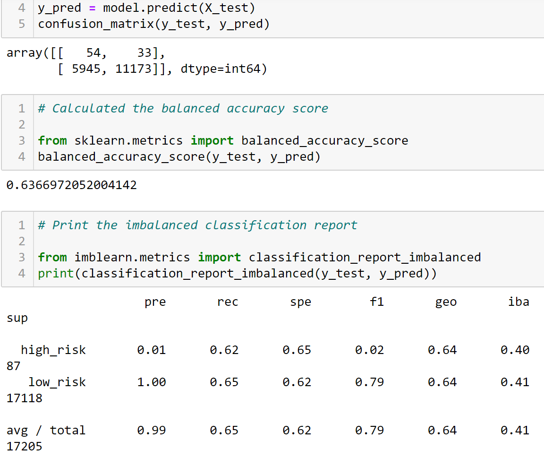Click the 'high_risk' row label
This screenshot has height=458, width=544.
[x=53, y=350]
